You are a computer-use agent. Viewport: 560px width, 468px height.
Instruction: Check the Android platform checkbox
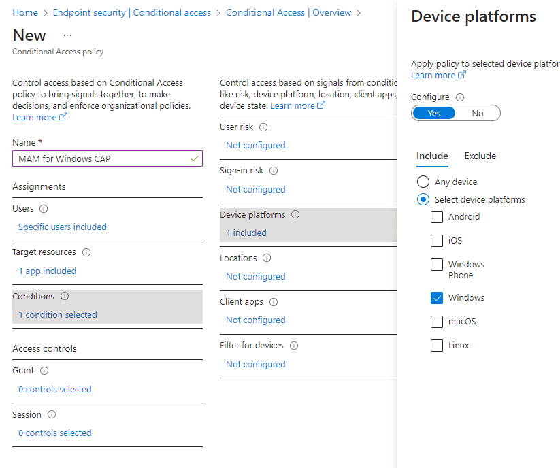point(437,217)
